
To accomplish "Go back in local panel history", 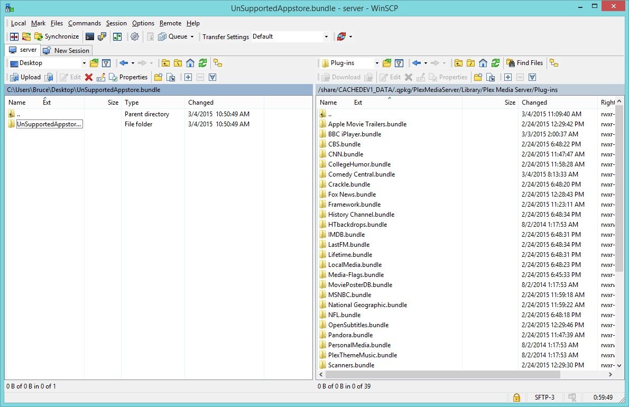I will click(124, 63).
